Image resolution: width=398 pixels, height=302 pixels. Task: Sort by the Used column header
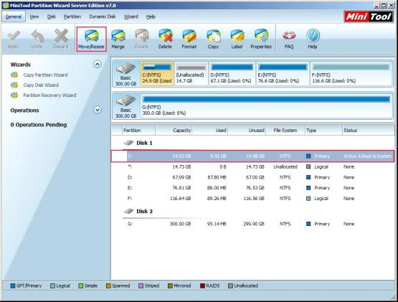click(210, 131)
